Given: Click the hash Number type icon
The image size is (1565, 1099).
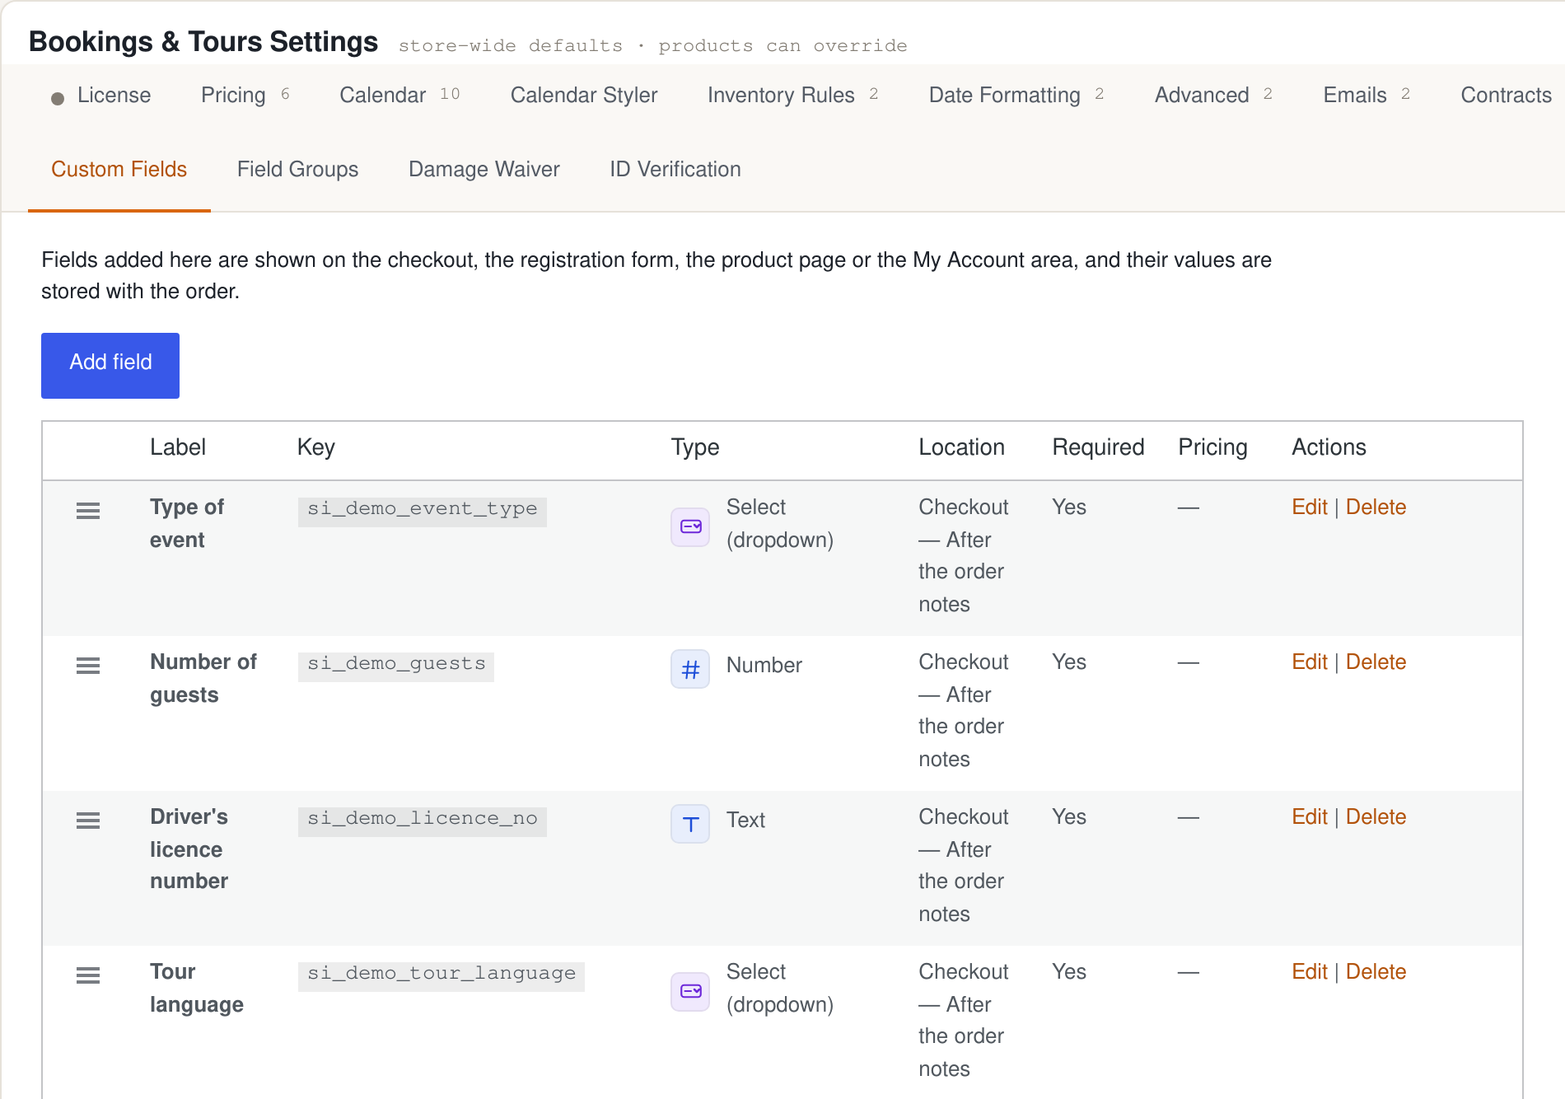Looking at the screenshot, I should (690, 669).
